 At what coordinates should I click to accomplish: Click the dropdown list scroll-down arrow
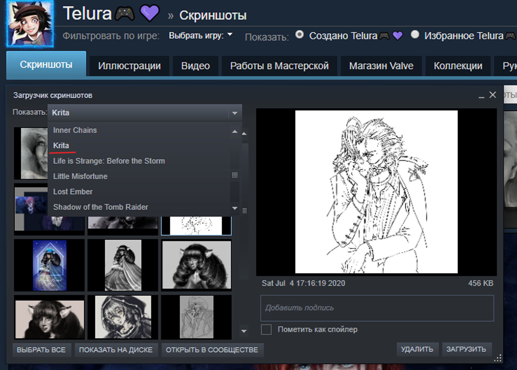[x=235, y=208]
